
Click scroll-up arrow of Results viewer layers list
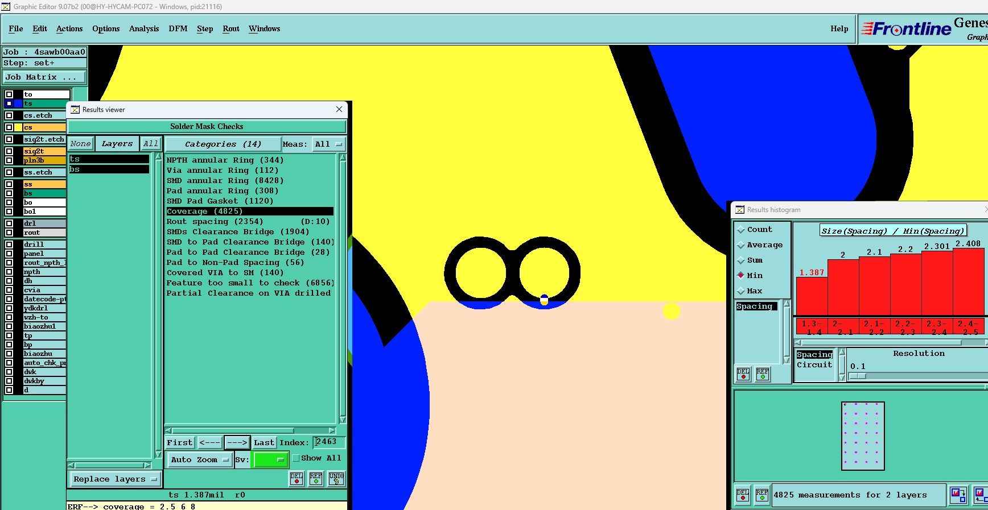point(158,157)
